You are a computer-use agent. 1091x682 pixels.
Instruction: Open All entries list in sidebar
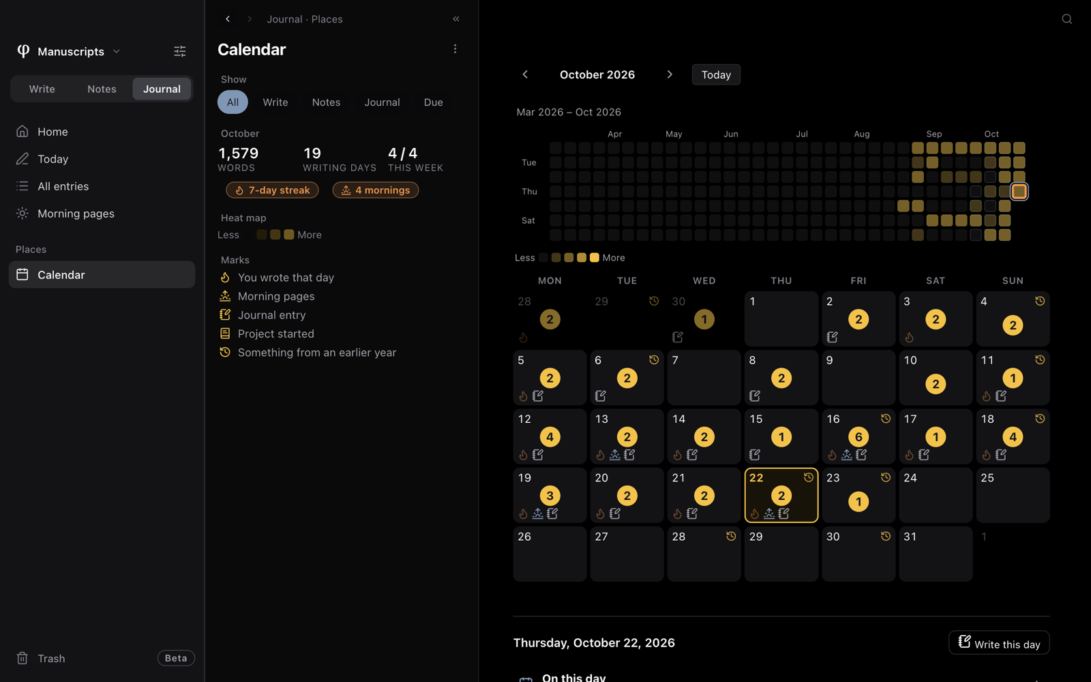point(102,186)
